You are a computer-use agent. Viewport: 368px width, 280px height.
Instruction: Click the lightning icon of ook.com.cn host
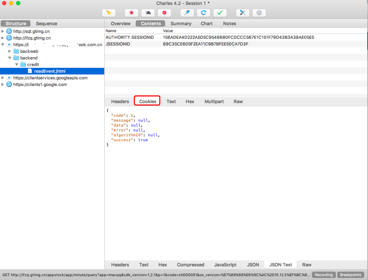[9, 44]
